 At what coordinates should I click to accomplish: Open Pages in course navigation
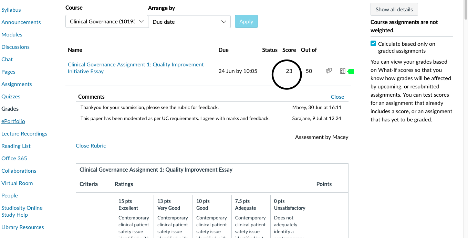point(8,72)
